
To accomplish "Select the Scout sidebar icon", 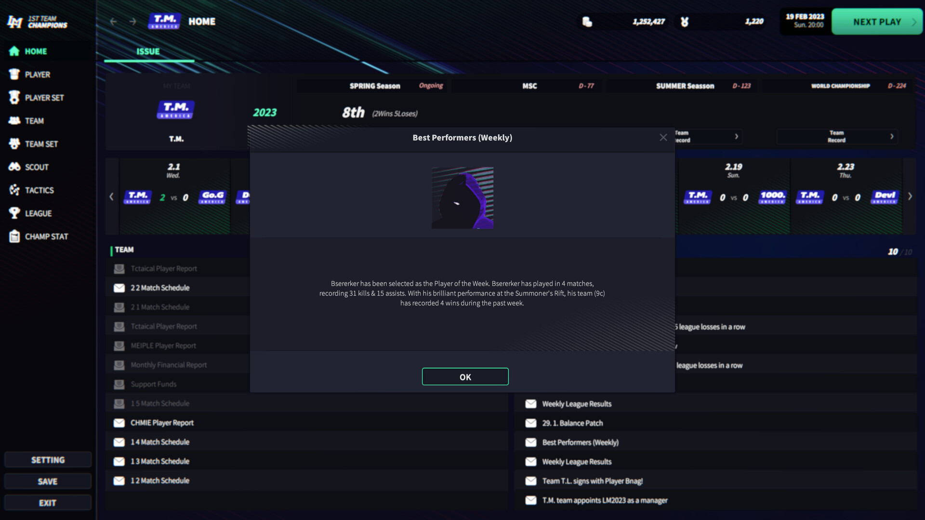I will tap(13, 167).
